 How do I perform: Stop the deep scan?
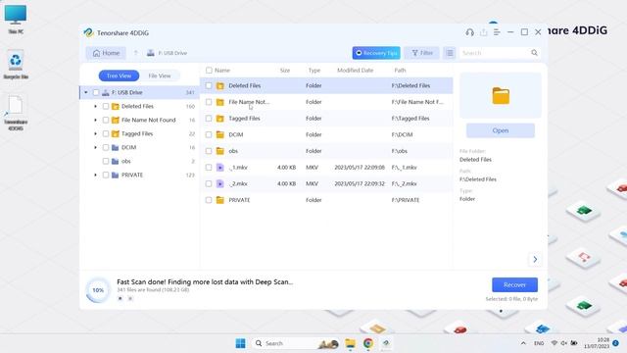pos(130,298)
